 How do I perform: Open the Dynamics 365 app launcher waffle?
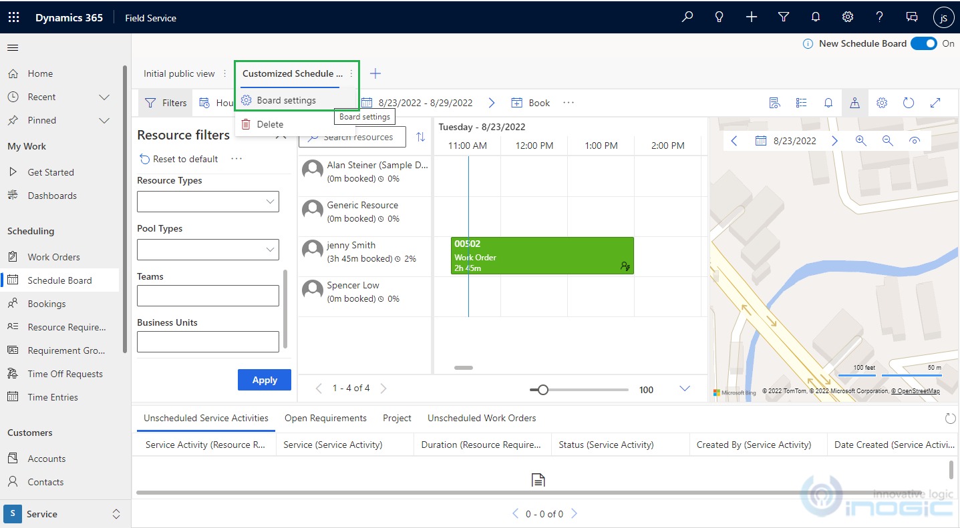[x=14, y=17]
